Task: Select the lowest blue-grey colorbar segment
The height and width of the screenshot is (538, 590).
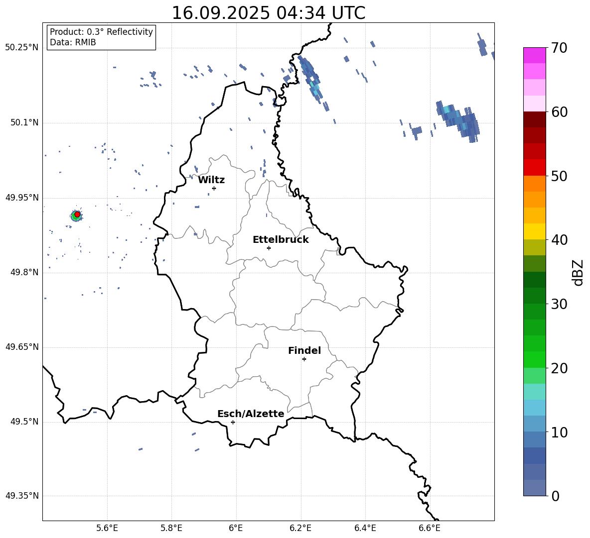Action: point(535,488)
